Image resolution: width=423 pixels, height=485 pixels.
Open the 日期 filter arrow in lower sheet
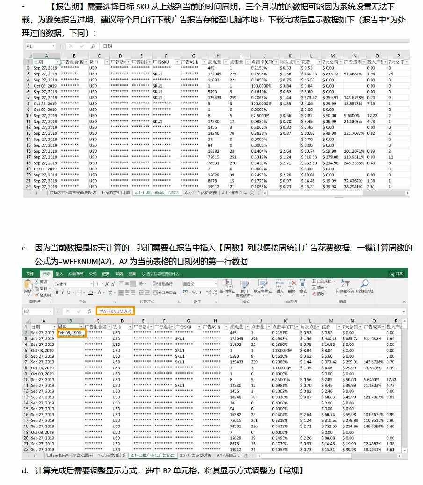pos(54,327)
